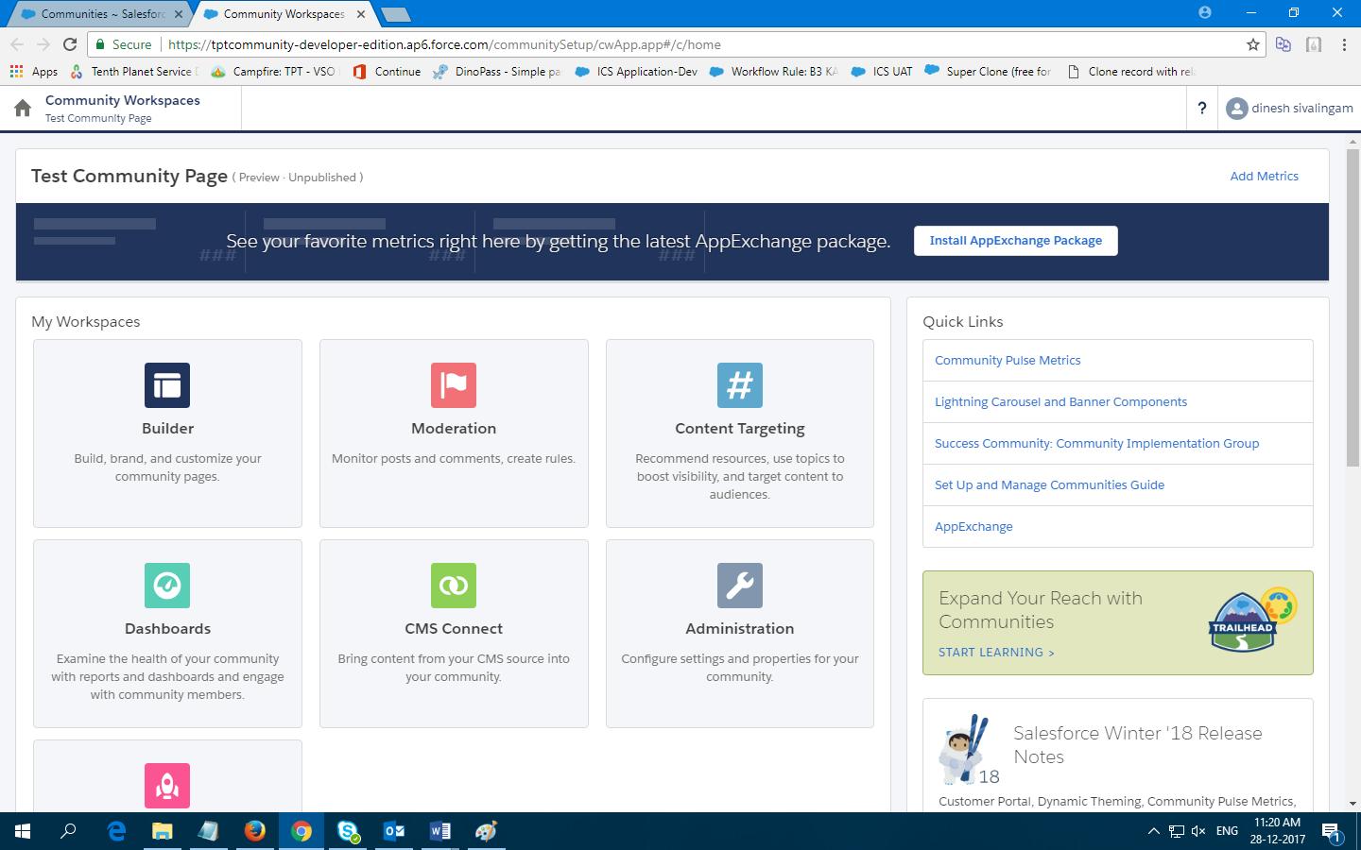Open Word from taskbar
Viewport: 1361px width, 850px height.
coord(440,831)
